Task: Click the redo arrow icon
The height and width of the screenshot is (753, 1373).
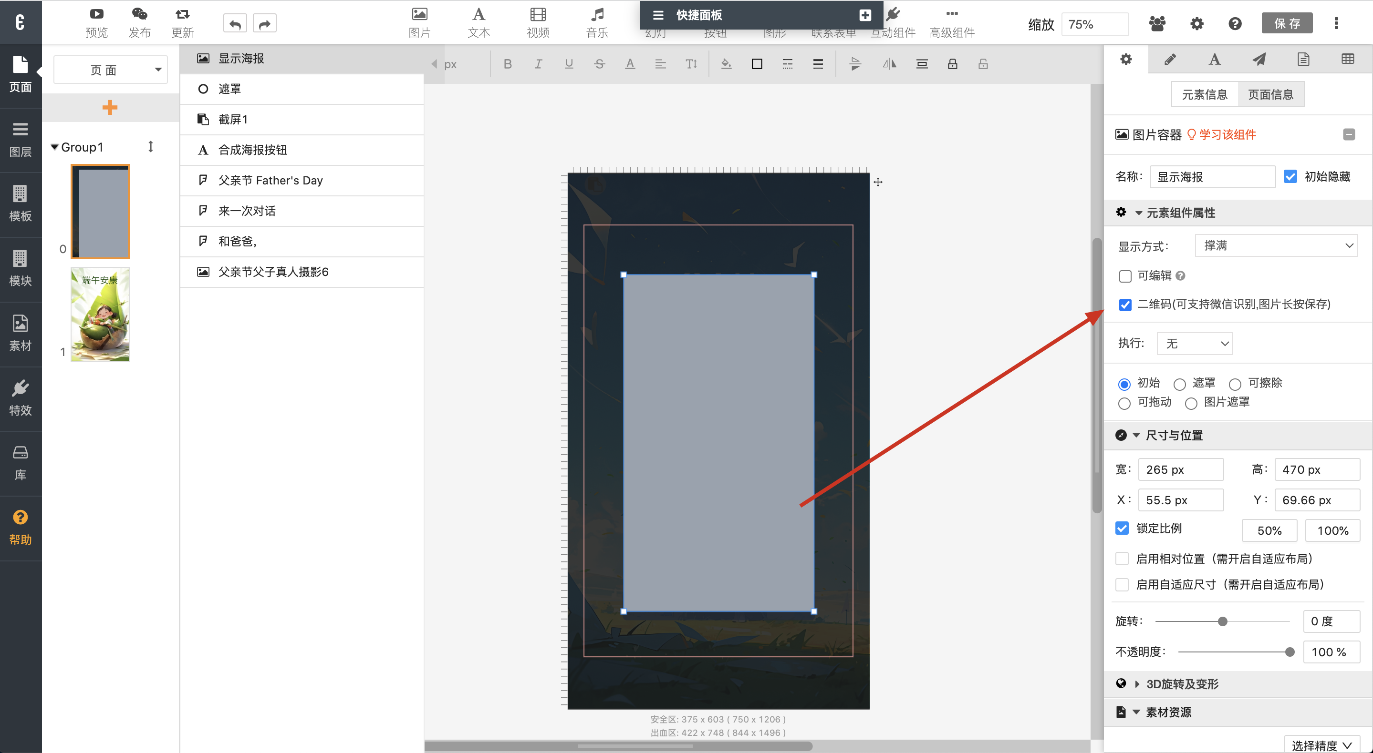Action: click(x=264, y=24)
